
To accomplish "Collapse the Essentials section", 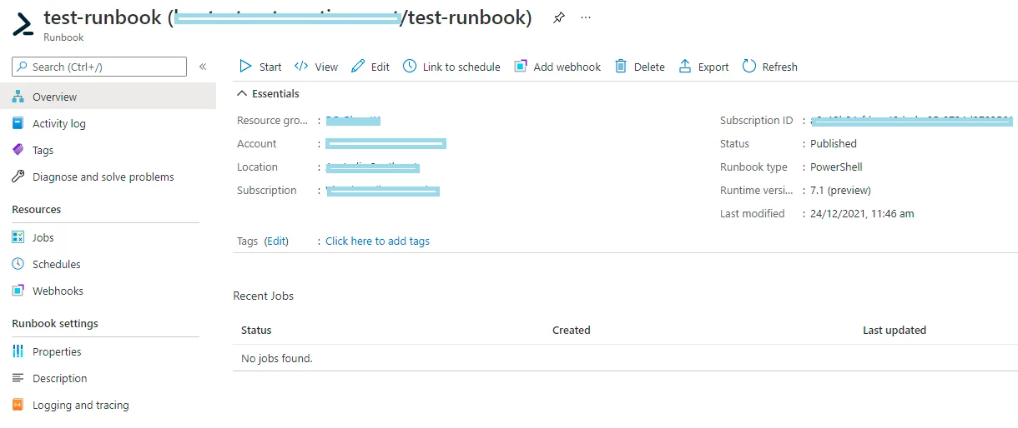I will pos(243,94).
